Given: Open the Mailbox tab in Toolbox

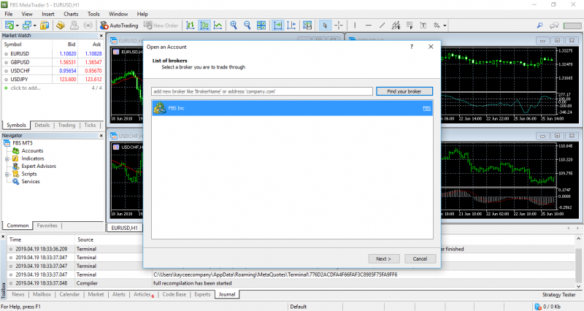Looking at the screenshot, I should pos(42,294).
